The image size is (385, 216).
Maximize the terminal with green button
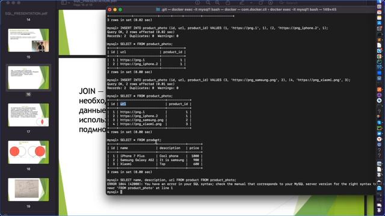click(120, 10)
